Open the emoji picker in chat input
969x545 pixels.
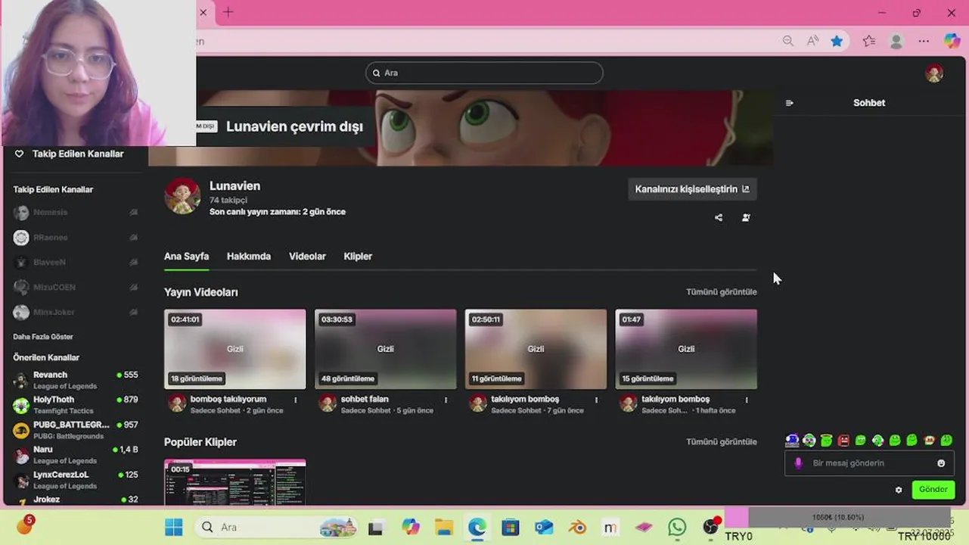tap(941, 463)
